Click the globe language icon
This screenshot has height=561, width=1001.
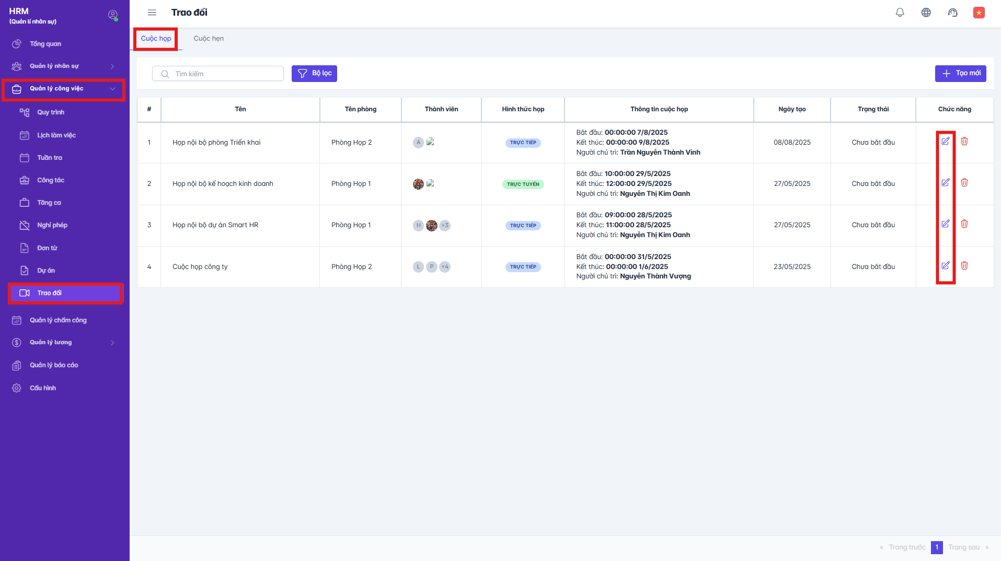[x=926, y=12]
